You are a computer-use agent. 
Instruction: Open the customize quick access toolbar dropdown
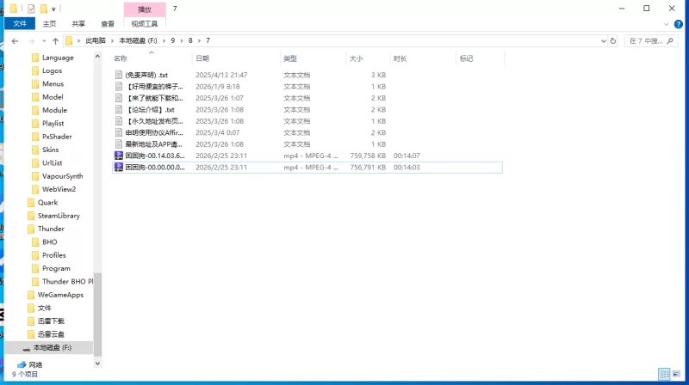[53, 9]
